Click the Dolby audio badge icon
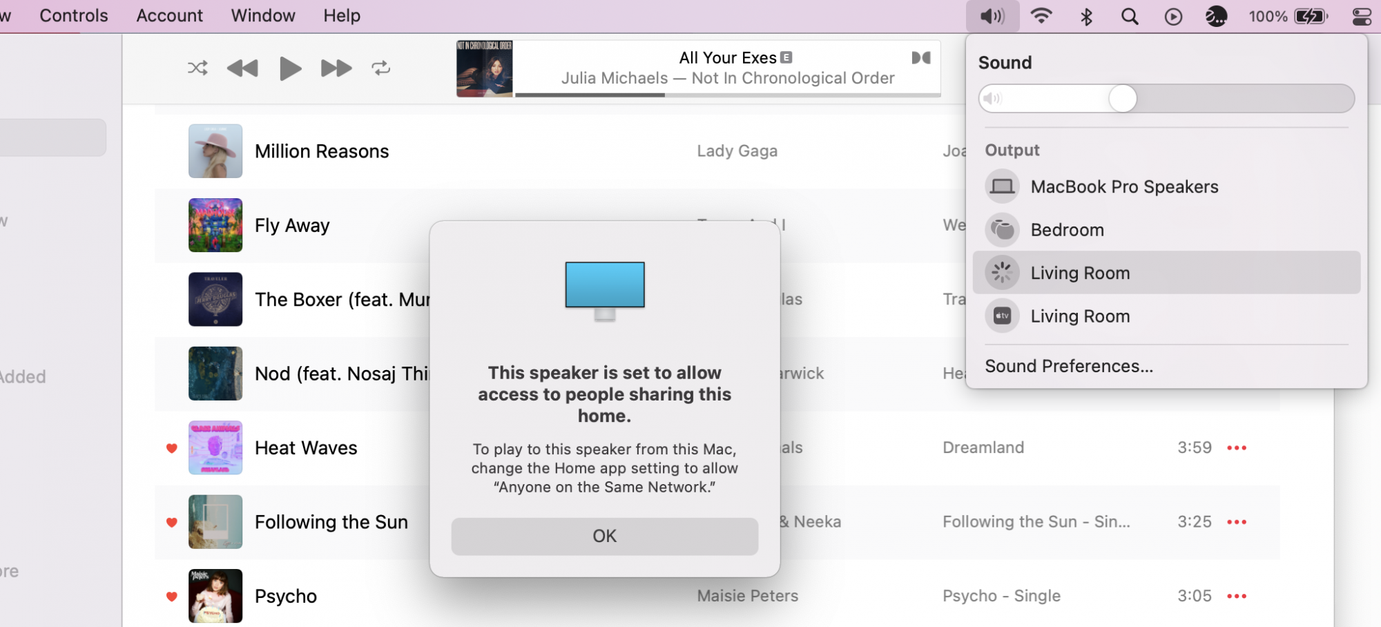This screenshot has height=627, width=1381. coord(921,58)
